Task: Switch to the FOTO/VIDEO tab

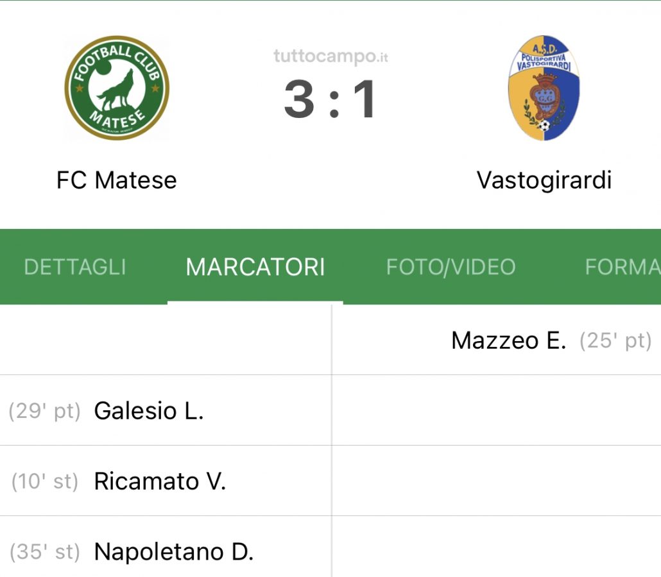Action: (451, 267)
